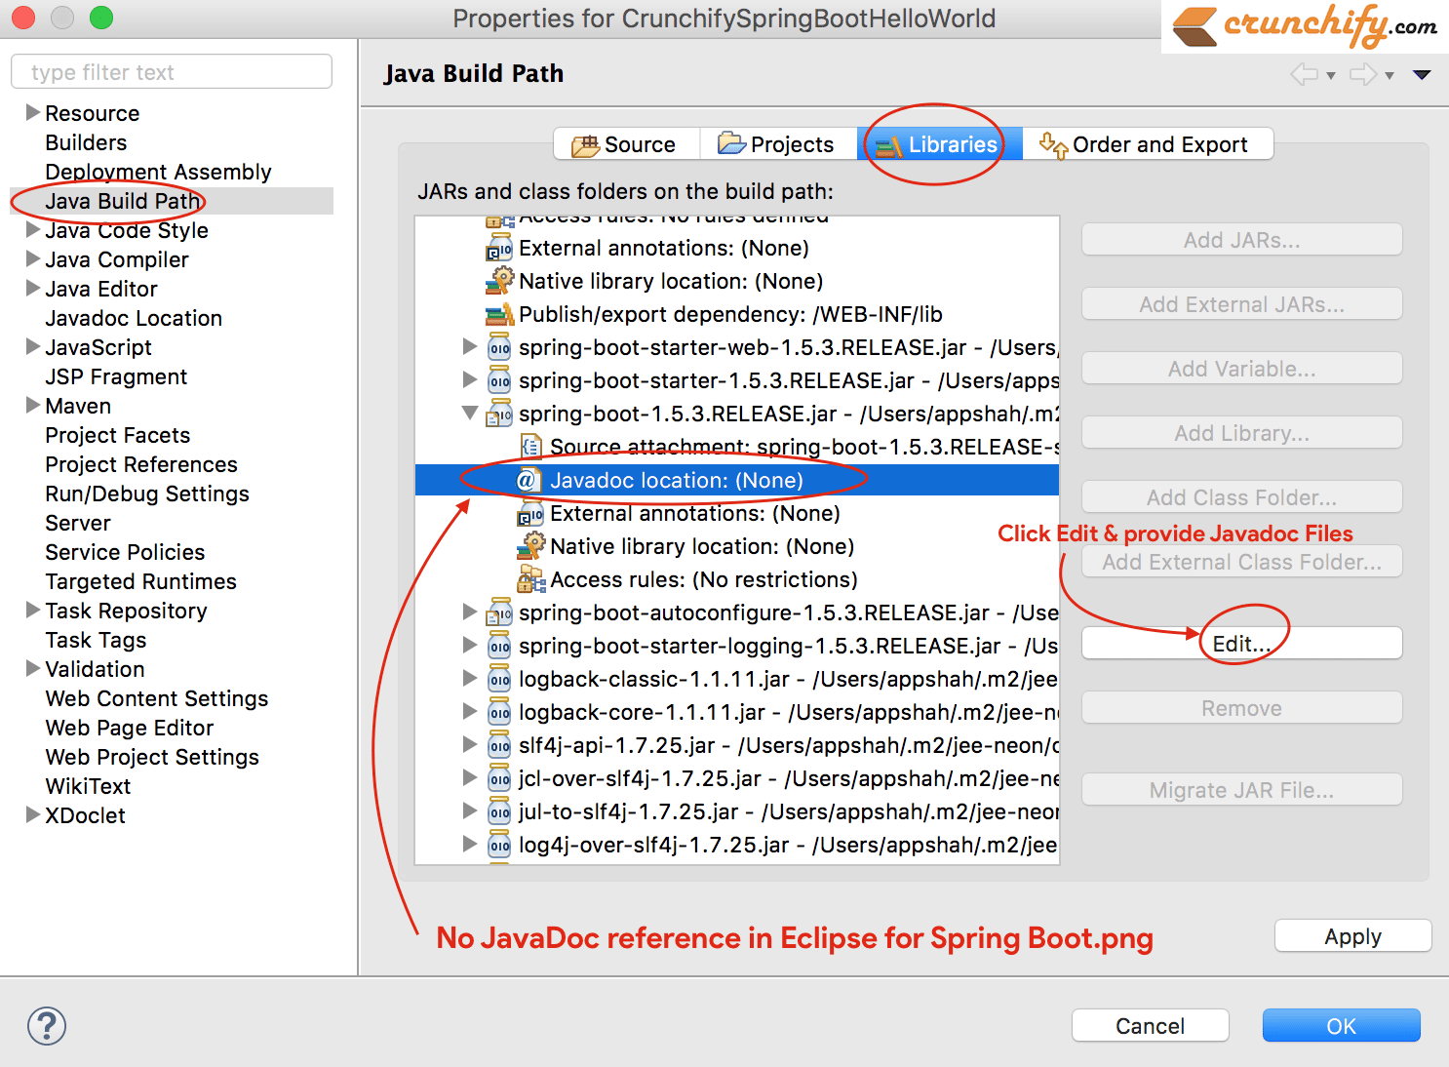1449x1067 pixels.
Task: Switch to the Projects tab
Action: point(777,143)
